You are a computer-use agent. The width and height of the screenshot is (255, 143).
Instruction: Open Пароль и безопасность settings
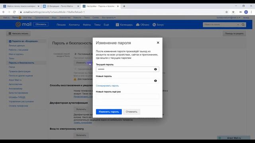coord(21,63)
